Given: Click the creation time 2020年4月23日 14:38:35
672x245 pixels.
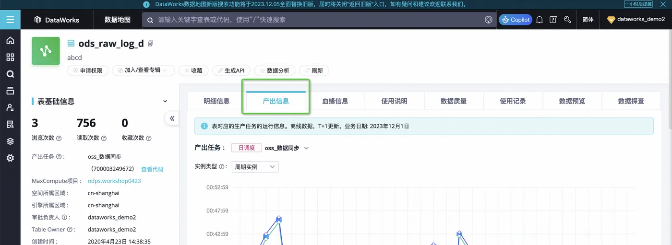Looking at the screenshot, I should tap(119, 242).
